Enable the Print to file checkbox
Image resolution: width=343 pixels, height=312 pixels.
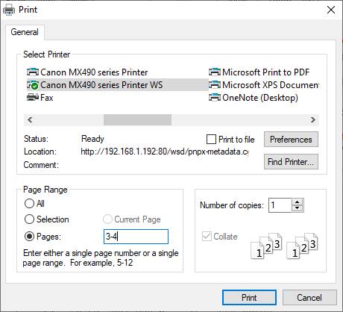[211, 140]
